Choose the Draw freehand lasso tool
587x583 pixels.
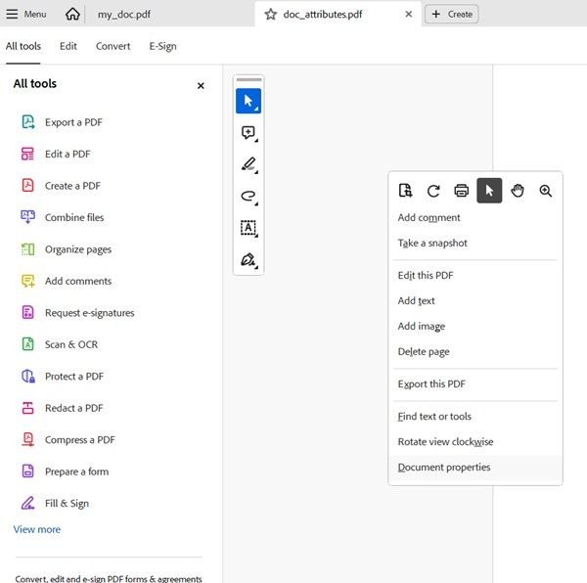coord(248,197)
